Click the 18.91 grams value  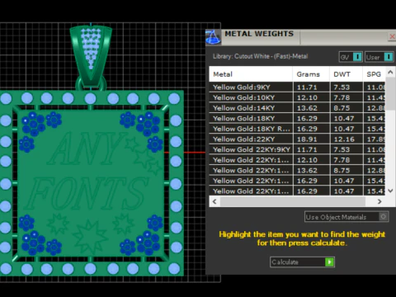307,139
